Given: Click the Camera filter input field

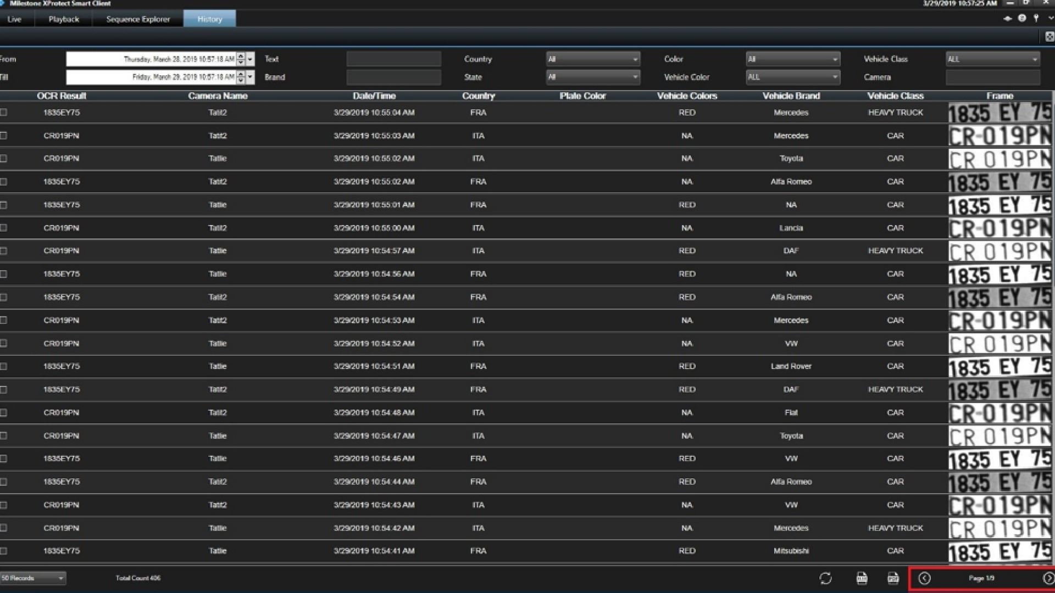Looking at the screenshot, I should coord(993,77).
